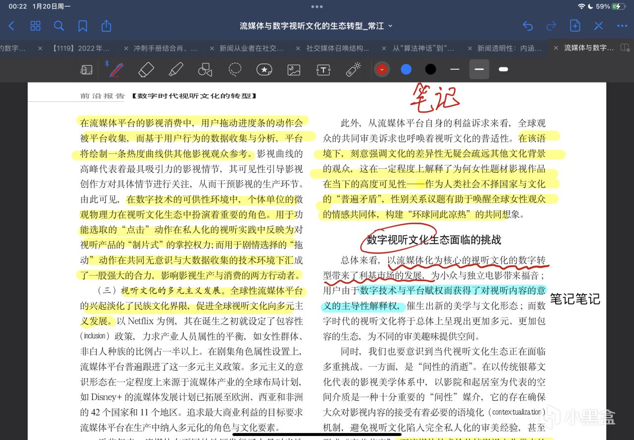Screen dimensions: 634x440
Task: Go back using the back arrow
Action: tap(12, 26)
